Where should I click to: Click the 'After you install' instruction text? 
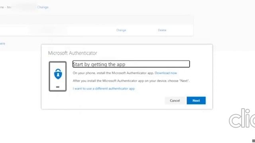131,81
